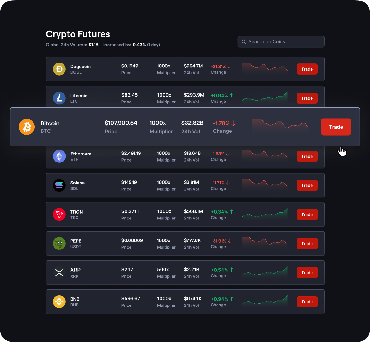Image resolution: width=370 pixels, height=342 pixels.
Task: Click the PEPE frog icon
Action: coord(59,244)
